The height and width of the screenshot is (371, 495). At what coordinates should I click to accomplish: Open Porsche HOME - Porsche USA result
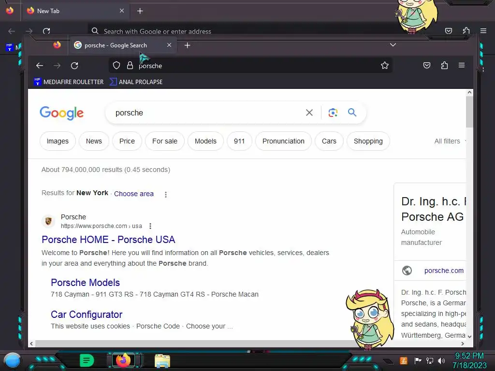click(x=108, y=240)
